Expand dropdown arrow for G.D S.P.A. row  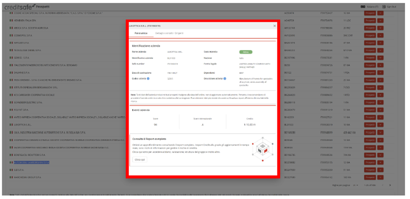coord(380,170)
